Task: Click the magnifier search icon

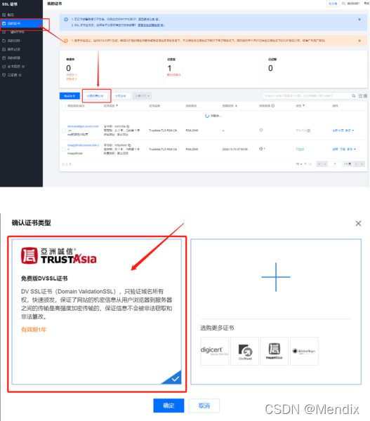Action: click(354, 96)
